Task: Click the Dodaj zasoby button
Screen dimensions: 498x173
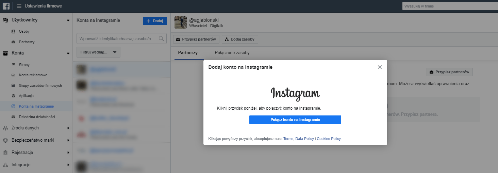Action: point(240,39)
